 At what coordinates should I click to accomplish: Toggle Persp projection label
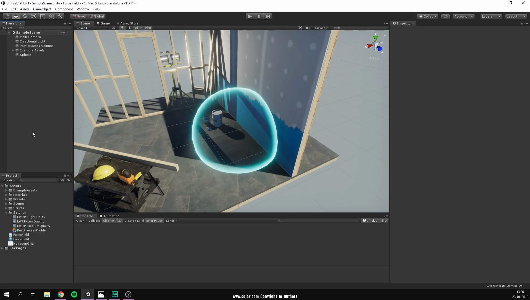point(375,58)
